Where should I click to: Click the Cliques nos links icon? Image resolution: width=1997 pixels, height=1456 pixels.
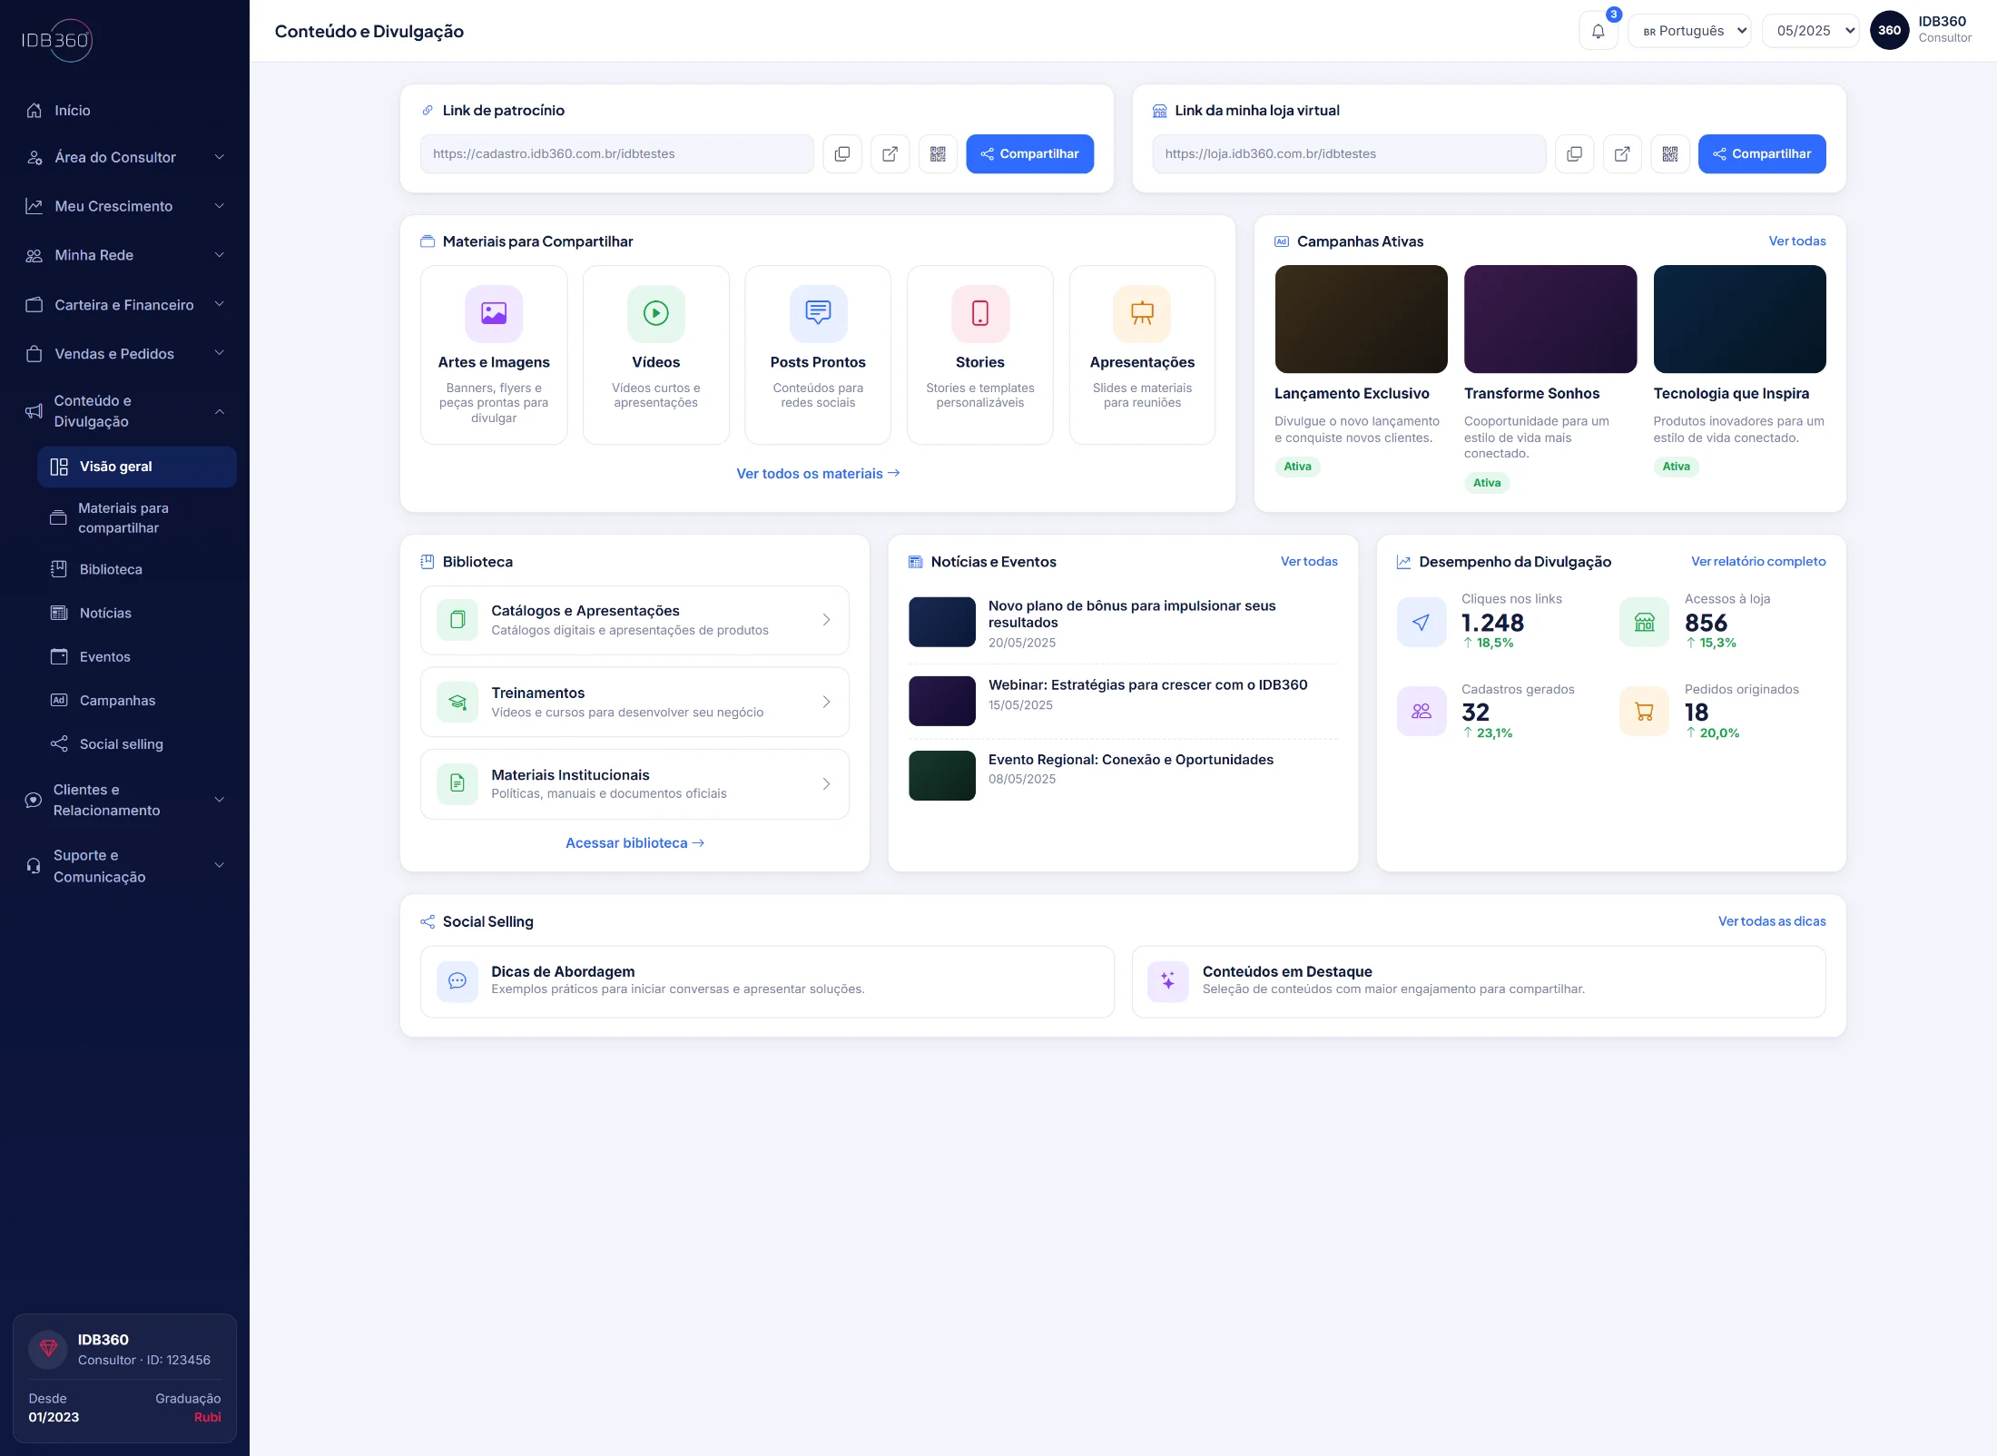pos(1422,622)
